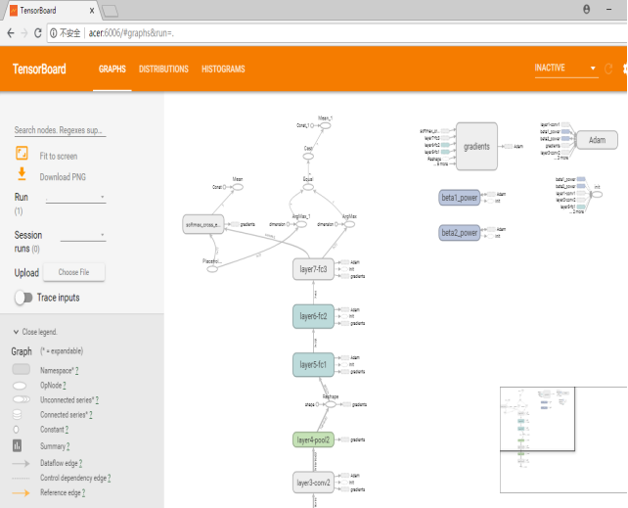
Task: Switch to the HISTOGRAMS tab
Action: click(223, 69)
